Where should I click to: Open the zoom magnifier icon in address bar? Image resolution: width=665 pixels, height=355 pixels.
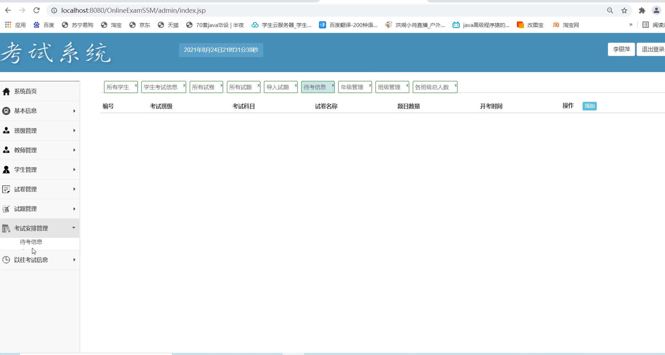pos(610,11)
